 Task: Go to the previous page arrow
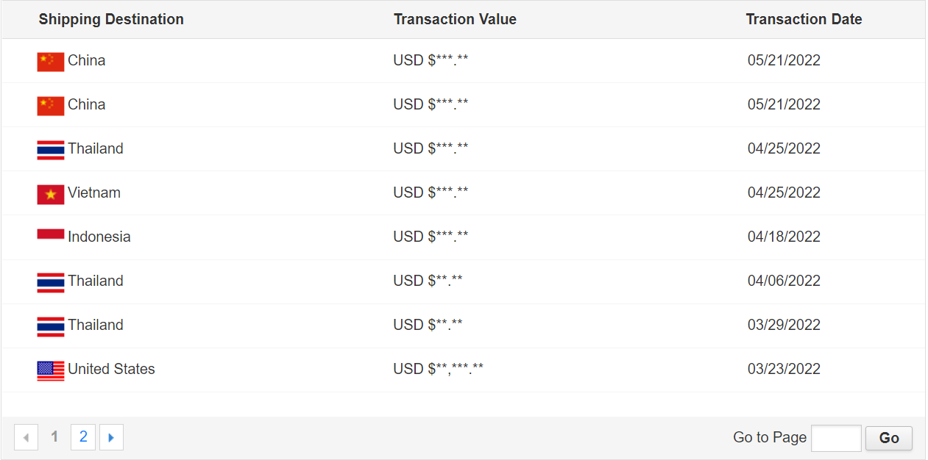[x=26, y=437]
